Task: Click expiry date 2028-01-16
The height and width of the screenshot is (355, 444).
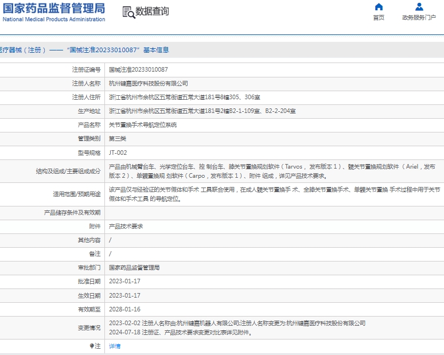Action: (124, 310)
